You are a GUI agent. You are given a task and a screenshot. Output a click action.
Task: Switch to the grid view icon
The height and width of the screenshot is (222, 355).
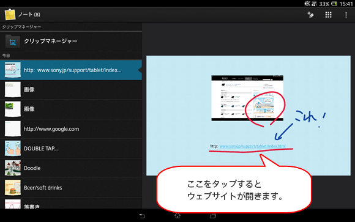click(328, 15)
